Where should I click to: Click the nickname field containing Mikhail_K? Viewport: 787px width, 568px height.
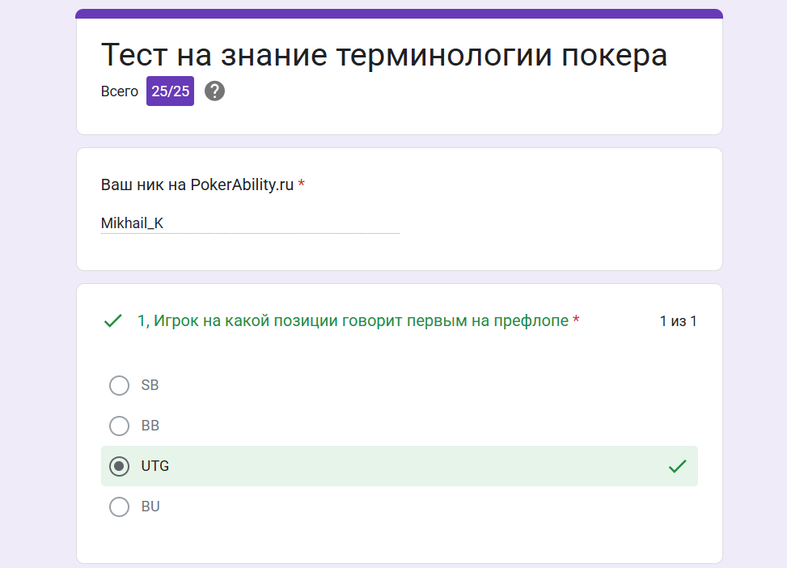[x=250, y=223]
